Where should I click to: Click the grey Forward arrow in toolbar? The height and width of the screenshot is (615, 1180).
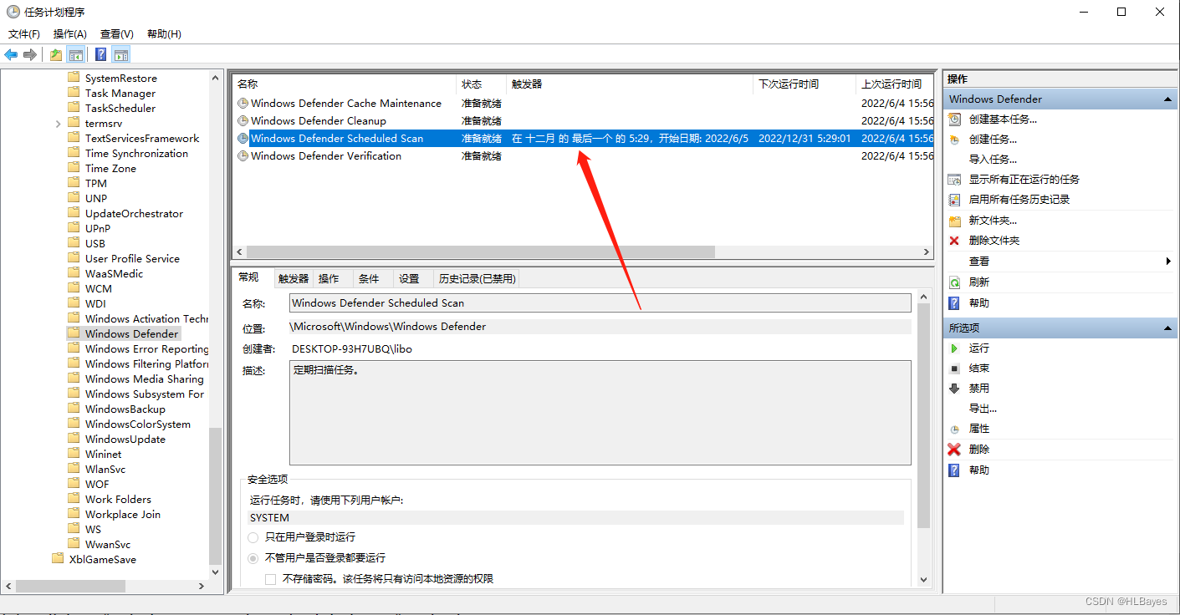(30, 55)
